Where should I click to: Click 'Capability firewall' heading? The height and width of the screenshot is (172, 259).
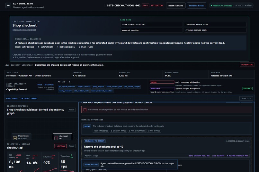(17, 90)
